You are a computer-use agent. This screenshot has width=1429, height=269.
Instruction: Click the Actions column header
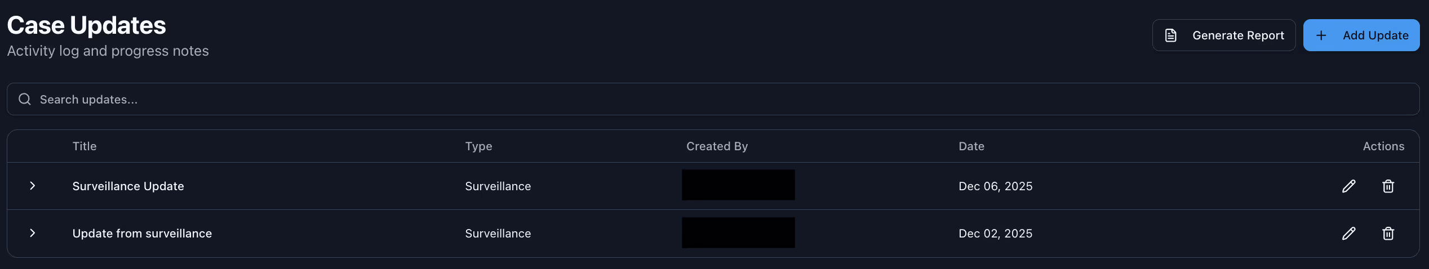click(1383, 146)
